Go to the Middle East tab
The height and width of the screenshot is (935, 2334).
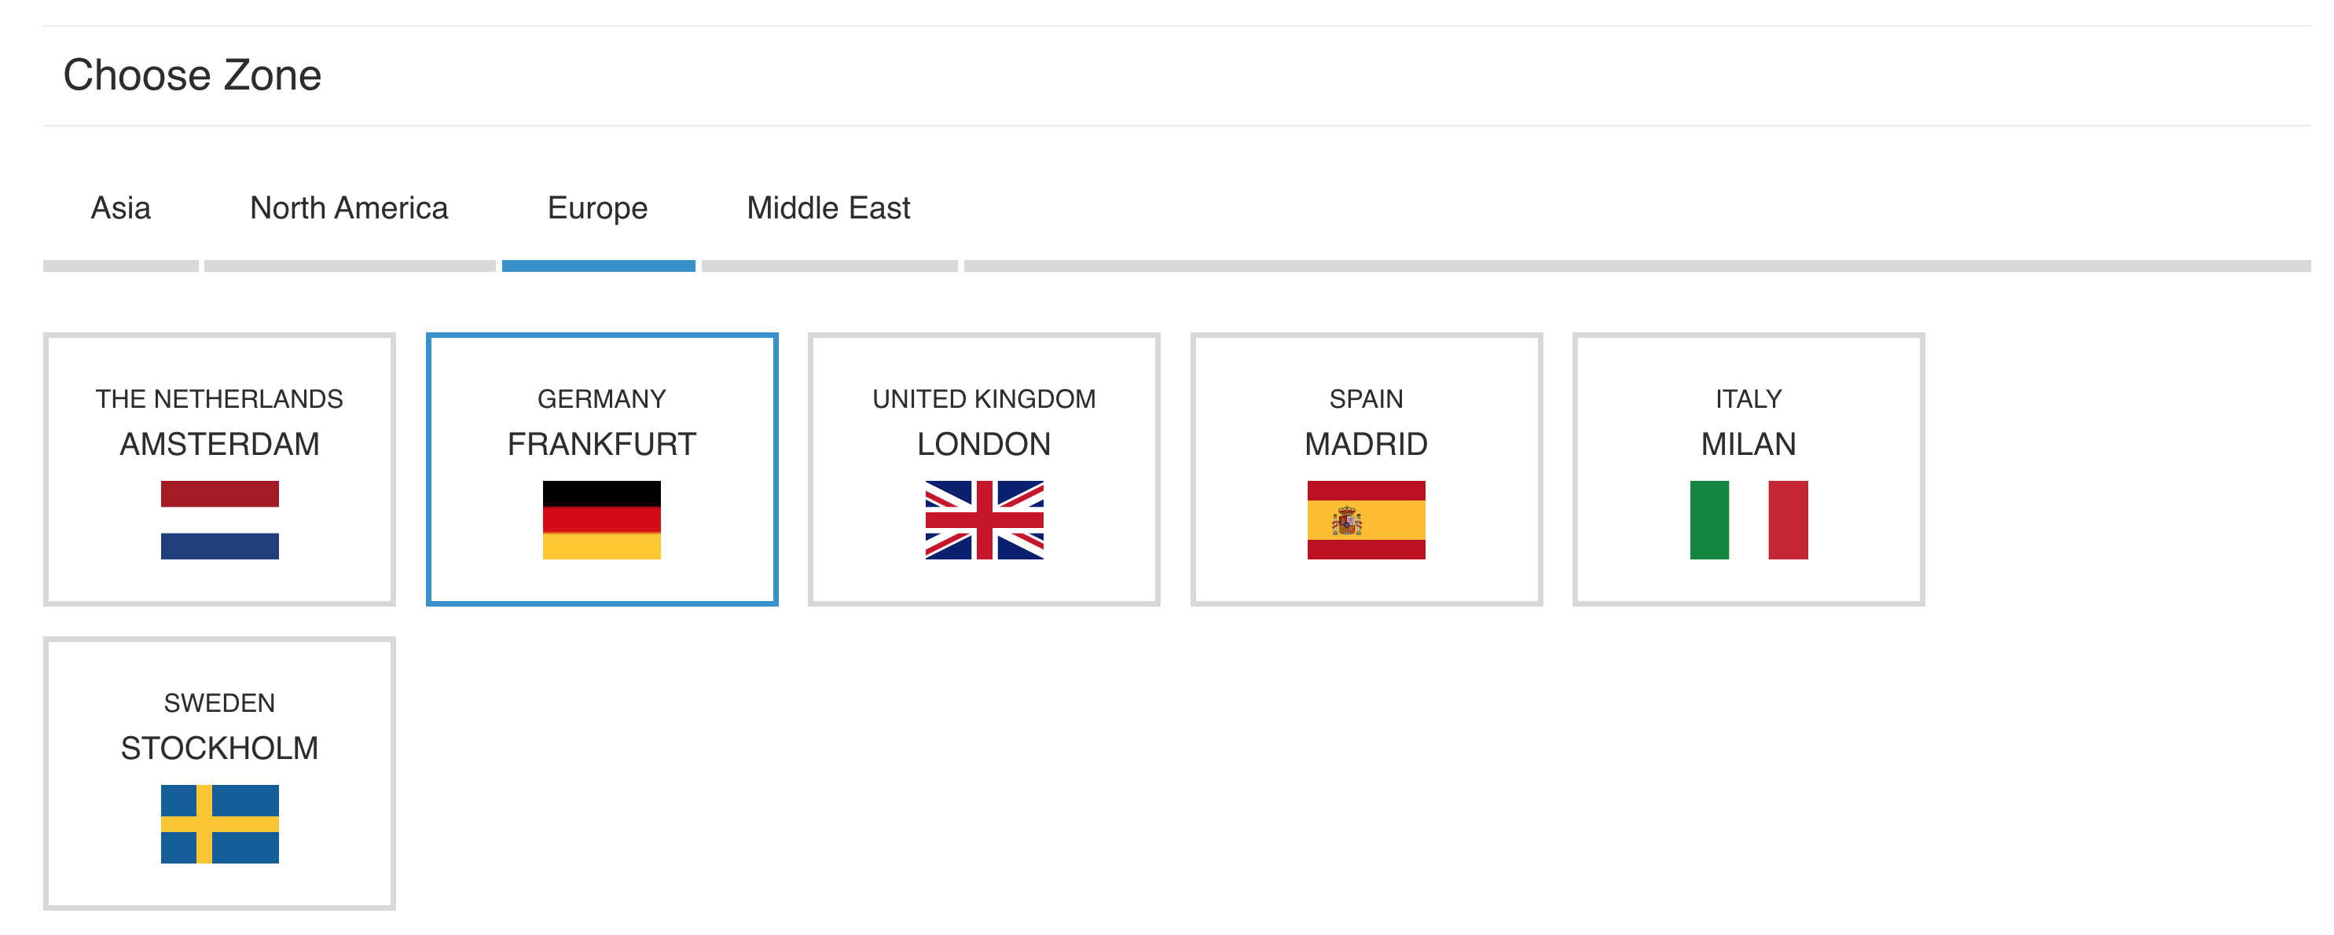(828, 208)
